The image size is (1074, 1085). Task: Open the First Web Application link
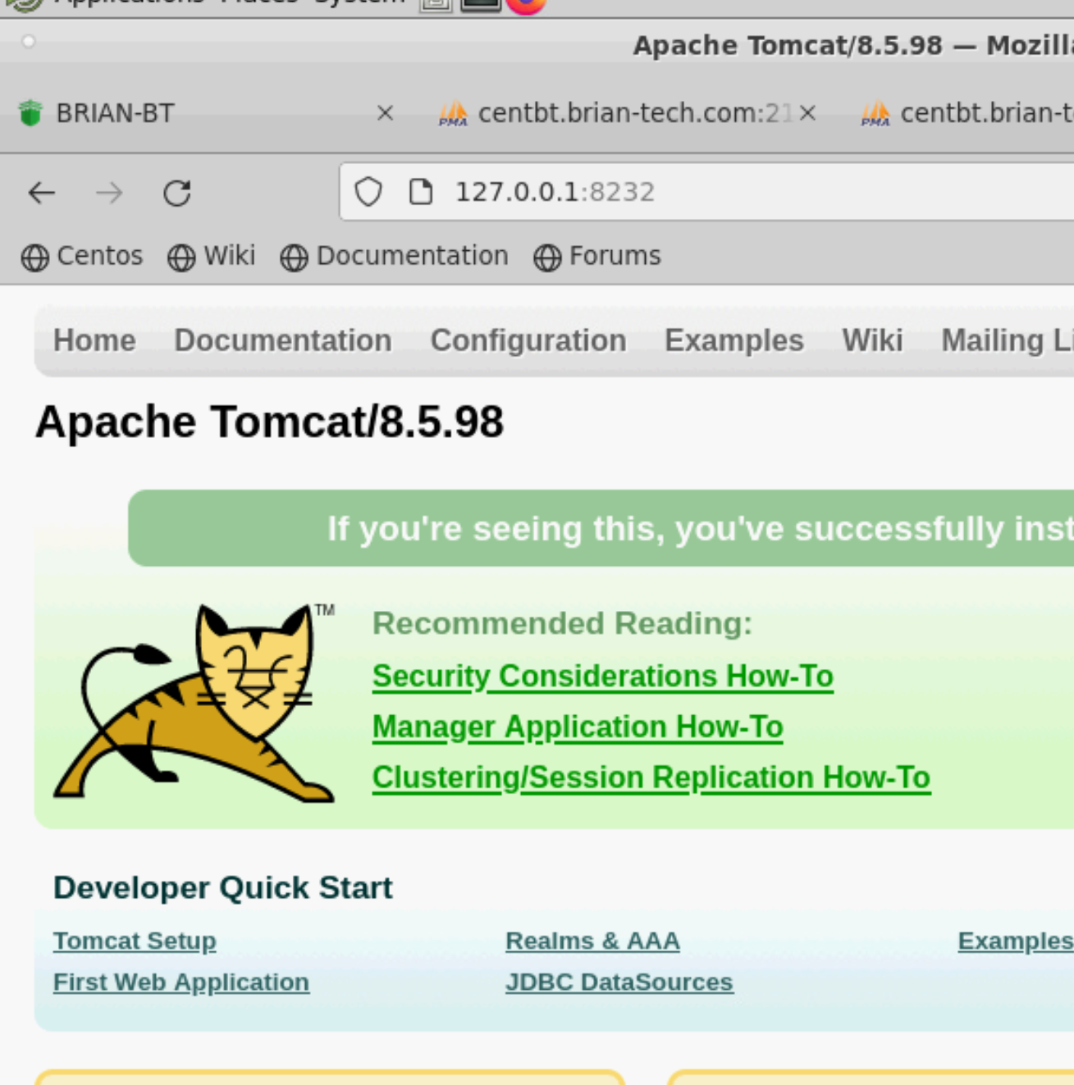point(181,982)
